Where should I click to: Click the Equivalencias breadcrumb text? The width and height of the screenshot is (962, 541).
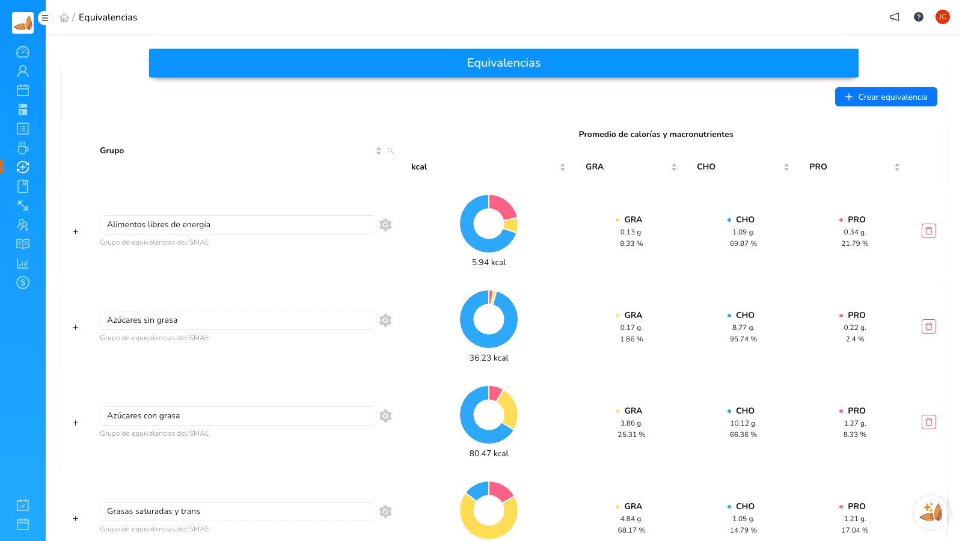[x=108, y=17]
